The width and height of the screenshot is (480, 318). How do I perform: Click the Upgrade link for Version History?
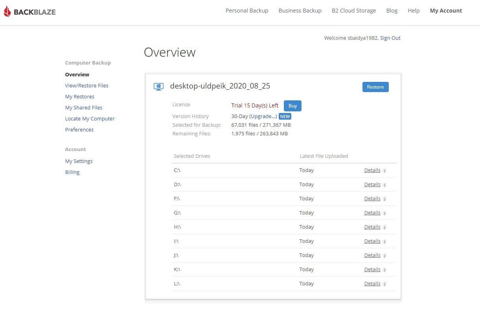(263, 116)
